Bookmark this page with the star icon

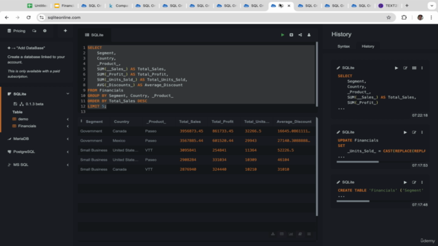coord(389,17)
